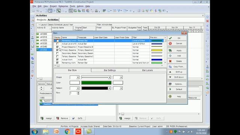Click the green bar icon beside A1000

37,34
